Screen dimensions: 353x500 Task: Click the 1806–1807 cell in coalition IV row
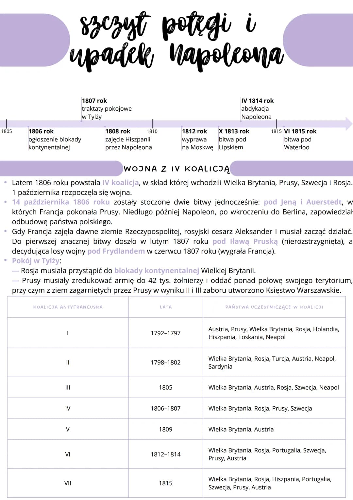[x=166, y=408]
